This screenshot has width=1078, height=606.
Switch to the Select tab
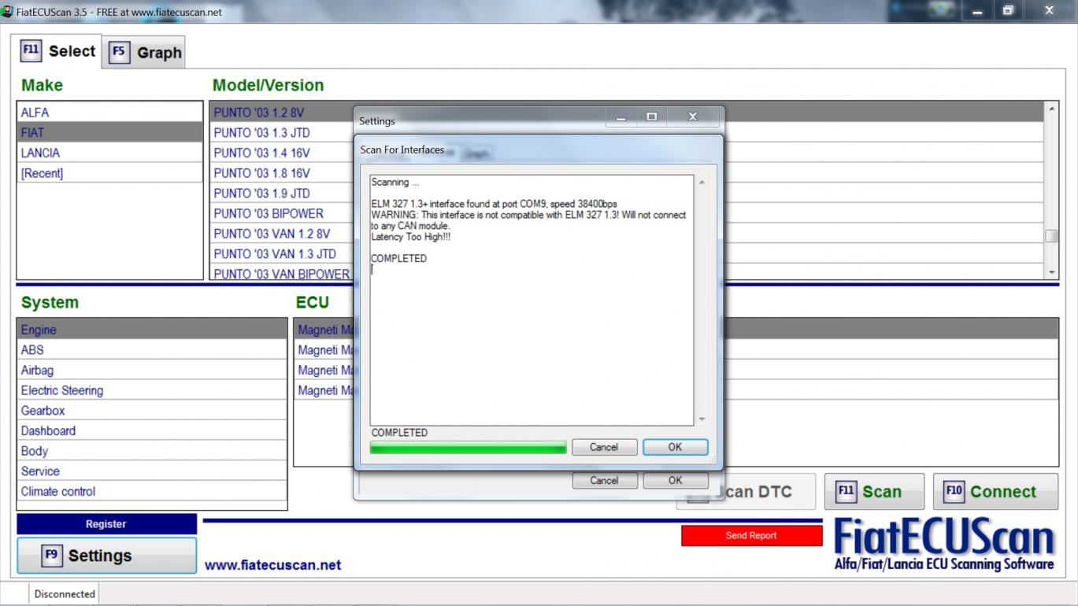point(60,51)
